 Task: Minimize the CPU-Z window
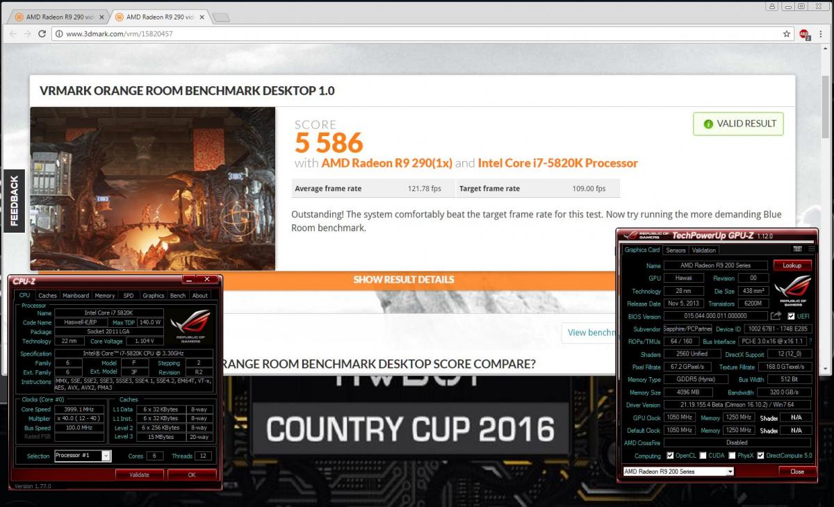[188, 279]
